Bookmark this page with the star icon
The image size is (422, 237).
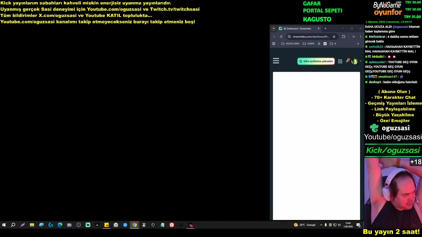[334, 37]
